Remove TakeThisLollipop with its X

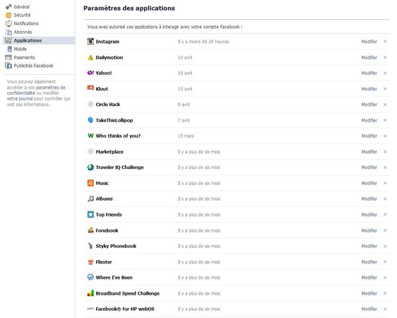pyautogui.click(x=385, y=120)
